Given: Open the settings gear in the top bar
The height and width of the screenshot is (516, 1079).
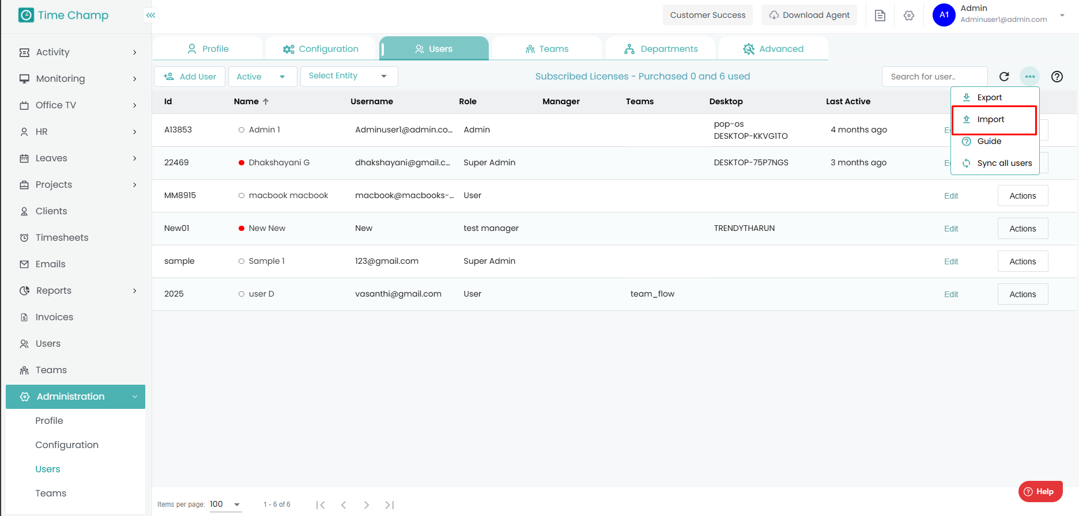Looking at the screenshot, I should tap(909, 16).
